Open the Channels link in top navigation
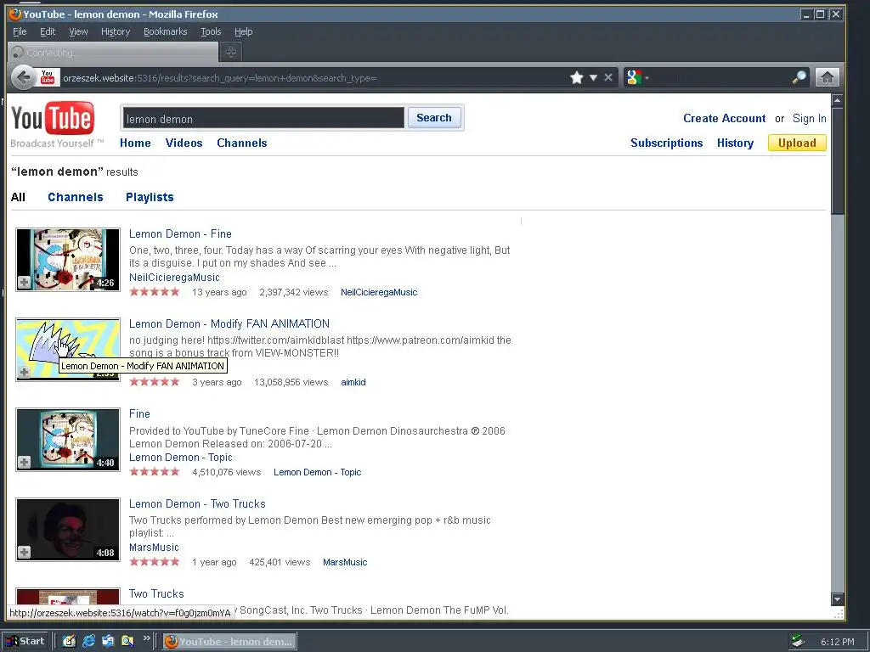 click(x=242, y=143)
